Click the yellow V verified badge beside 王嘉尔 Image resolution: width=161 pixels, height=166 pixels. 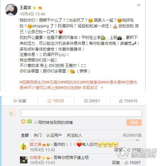(x=34, y=8)
